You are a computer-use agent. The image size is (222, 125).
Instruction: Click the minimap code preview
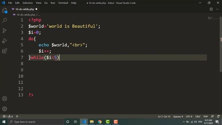[213, 18]
